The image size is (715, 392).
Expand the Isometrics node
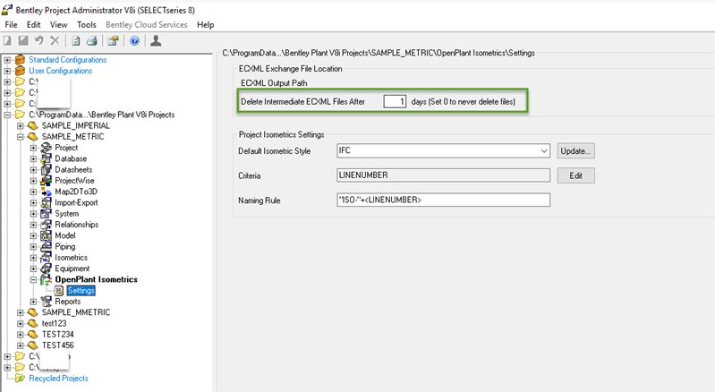coord(33,258)
